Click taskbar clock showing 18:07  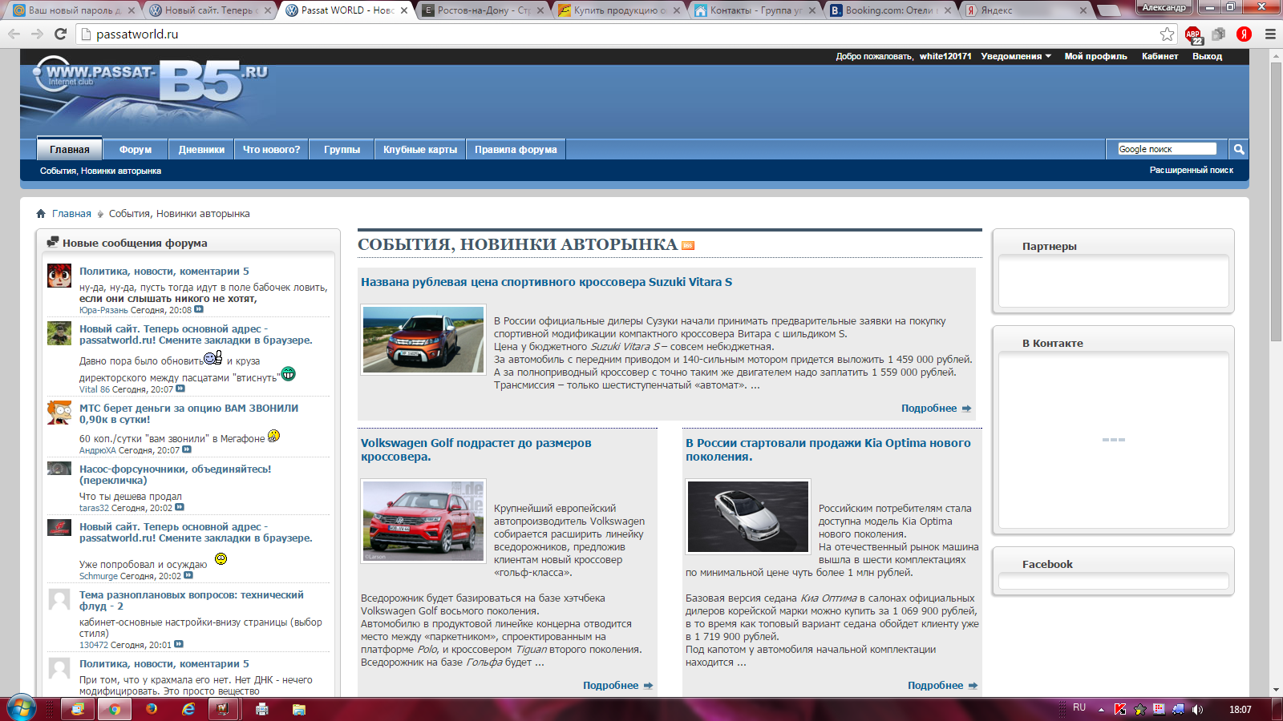[1240, 709]
